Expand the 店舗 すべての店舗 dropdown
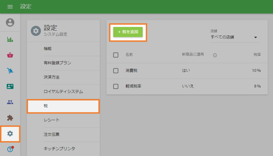The width and height of the screenshot is (273, 156). click(x=234, y=37)
